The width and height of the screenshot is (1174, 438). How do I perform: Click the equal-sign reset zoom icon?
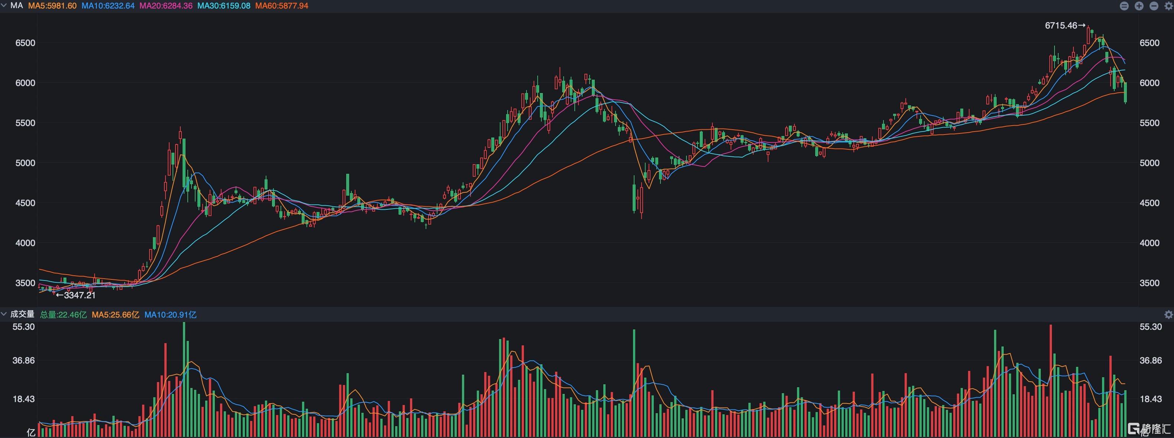point(1124,6)
